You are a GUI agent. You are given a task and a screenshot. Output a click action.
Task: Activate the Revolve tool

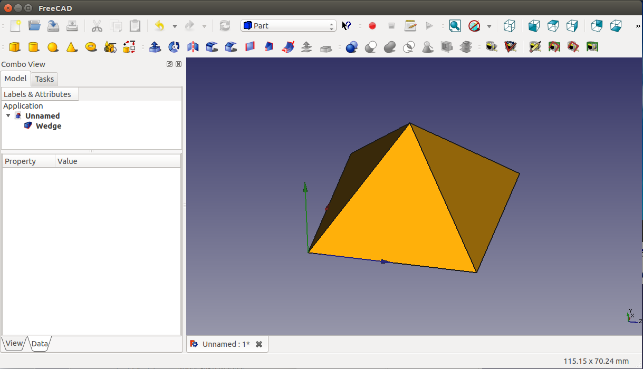coord(174,47)
